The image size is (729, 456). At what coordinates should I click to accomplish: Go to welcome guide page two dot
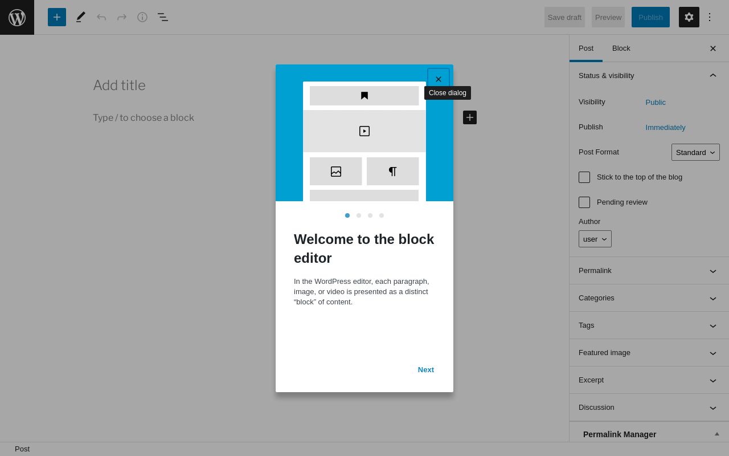(x=359, y=215)
